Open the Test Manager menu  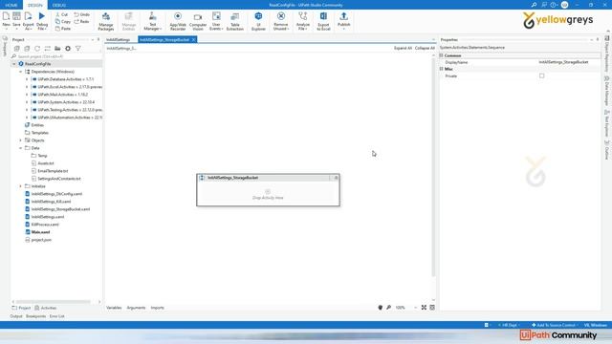click(153, 21)
